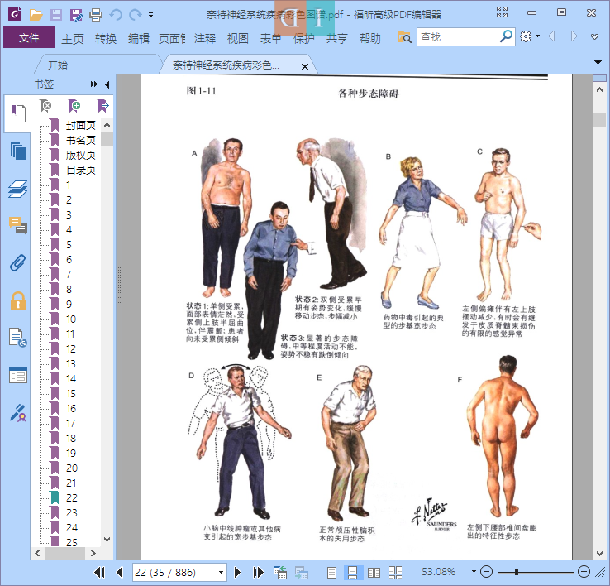
Task: Add a new bookmark
Action: tap(74, 106)
